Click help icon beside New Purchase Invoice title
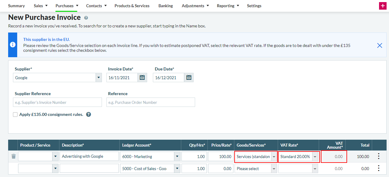Image resolution: width=389 pixels, height=177 pixels. [86, 18]
